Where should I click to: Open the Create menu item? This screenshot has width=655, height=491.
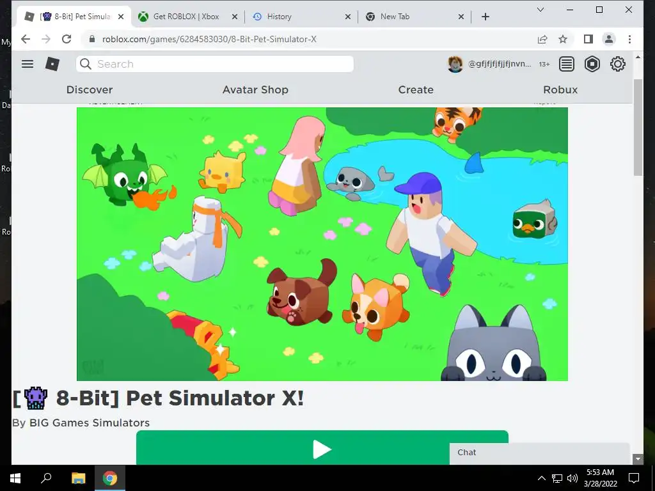(416, 90)
